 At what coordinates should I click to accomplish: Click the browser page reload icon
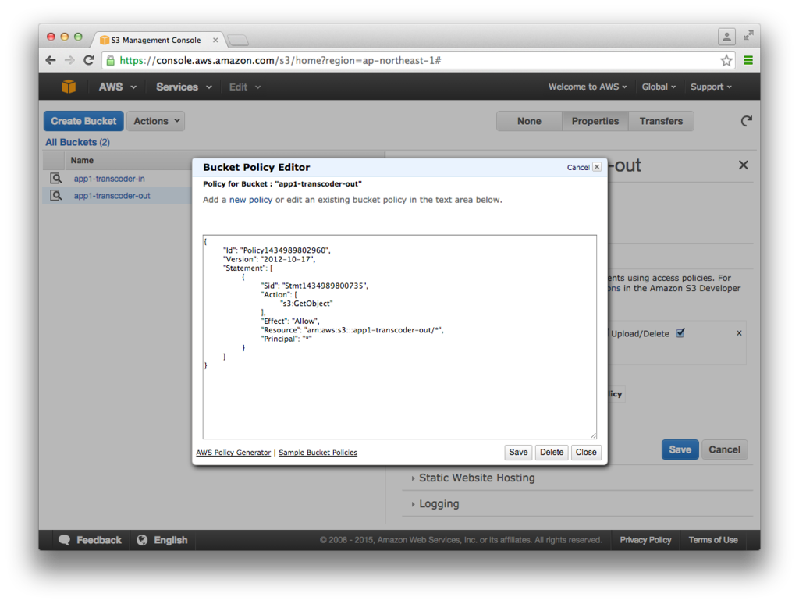[88, 59]
